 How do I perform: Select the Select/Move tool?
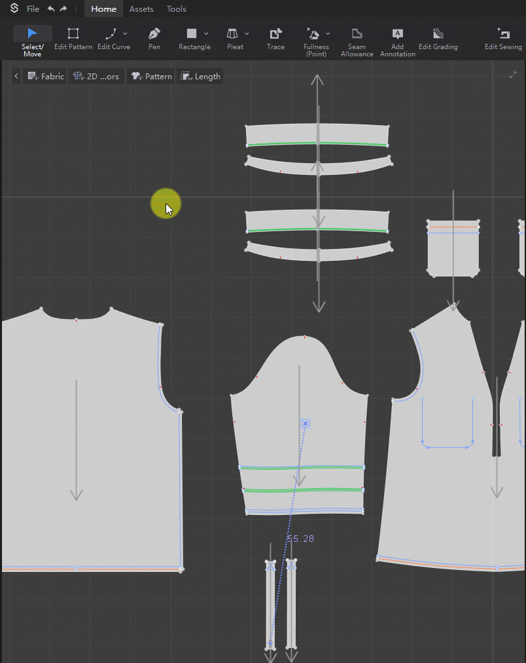pyautogui.click(x=32, y=40)
